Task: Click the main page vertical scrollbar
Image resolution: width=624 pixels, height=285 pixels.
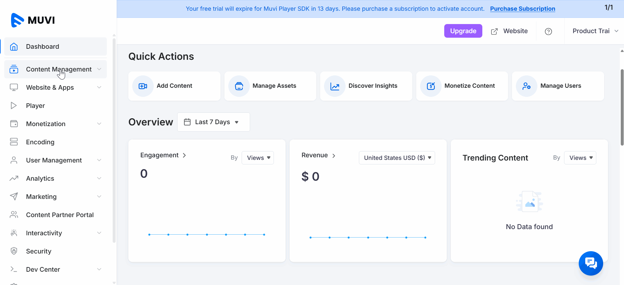Action: tap(622, 107)
